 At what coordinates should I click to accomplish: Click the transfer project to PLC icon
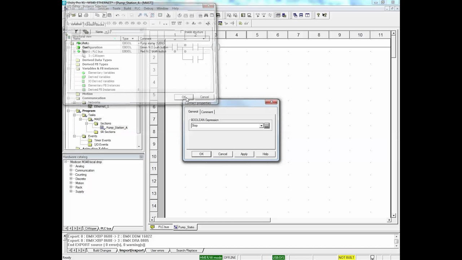coord(229,15)
